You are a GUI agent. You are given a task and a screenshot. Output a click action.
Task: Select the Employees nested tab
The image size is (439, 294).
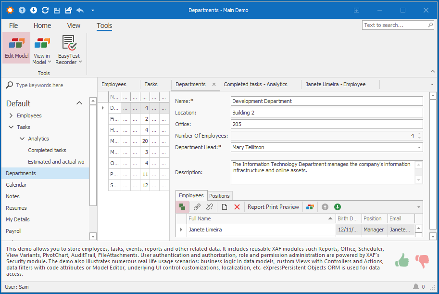coord(191,195)
